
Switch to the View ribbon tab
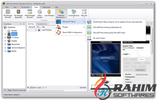click(x=15, y=7)
